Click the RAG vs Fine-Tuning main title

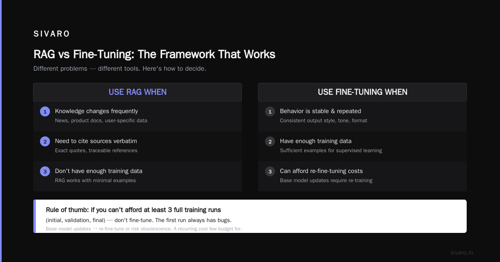click(154, 54)
